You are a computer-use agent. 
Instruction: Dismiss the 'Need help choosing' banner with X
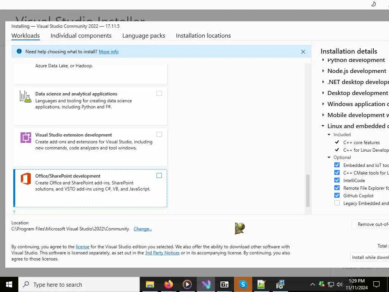(303, 52)
